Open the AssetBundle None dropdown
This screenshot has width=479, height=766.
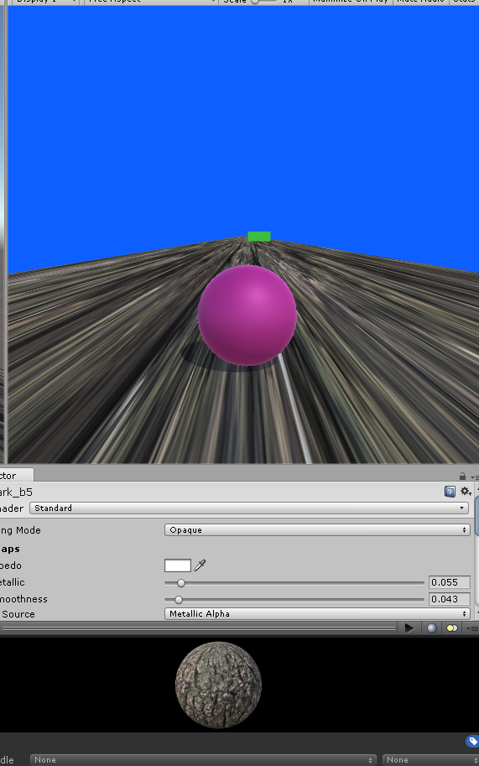coord(203,759)
